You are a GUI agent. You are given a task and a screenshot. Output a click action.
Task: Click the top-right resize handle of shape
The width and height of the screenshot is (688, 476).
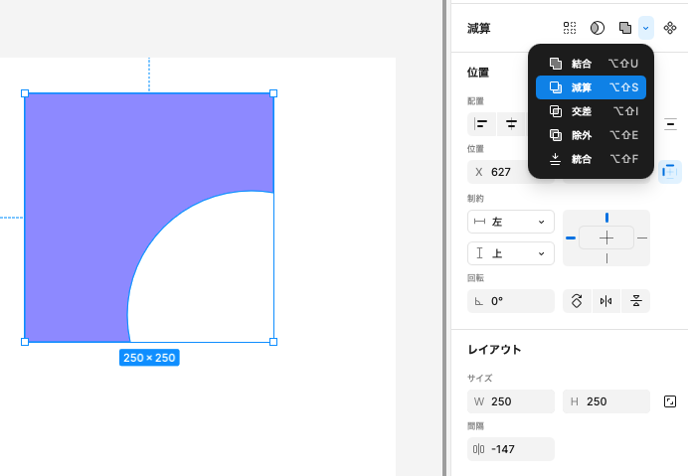tap(273, 93)
